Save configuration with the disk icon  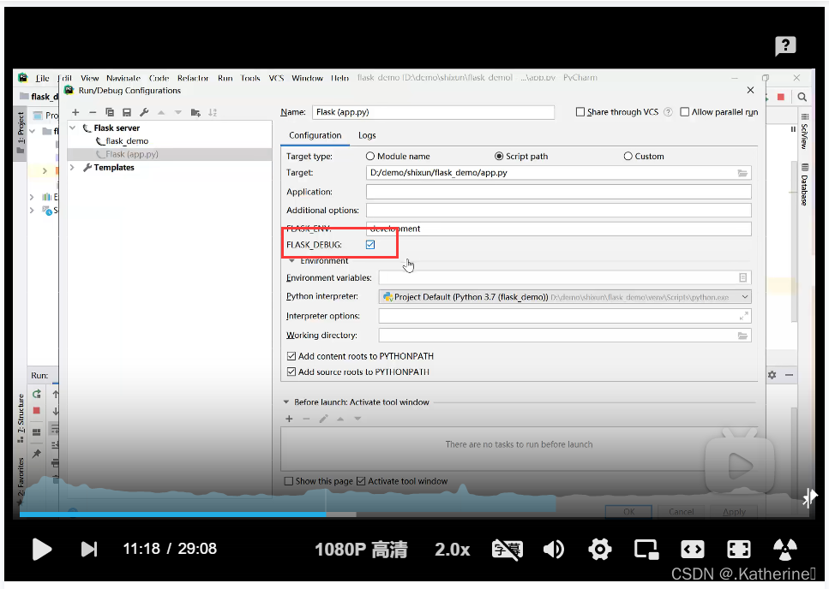coord(126,112)
